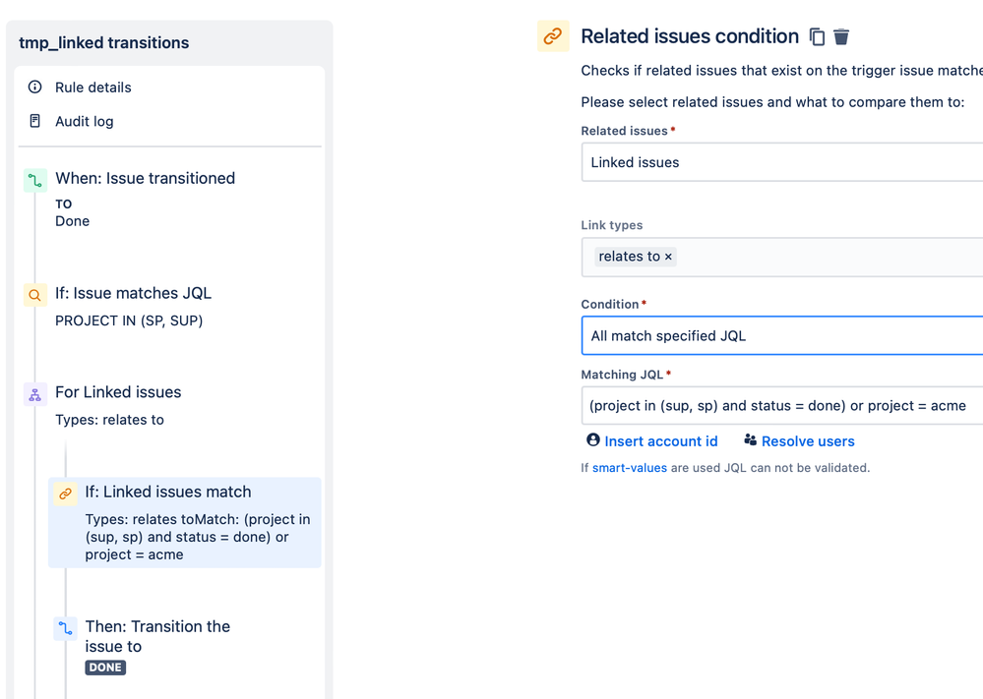The image size is (983, 699).
Task: Click the Rule details info icon
Action: (x=35, y=87)
